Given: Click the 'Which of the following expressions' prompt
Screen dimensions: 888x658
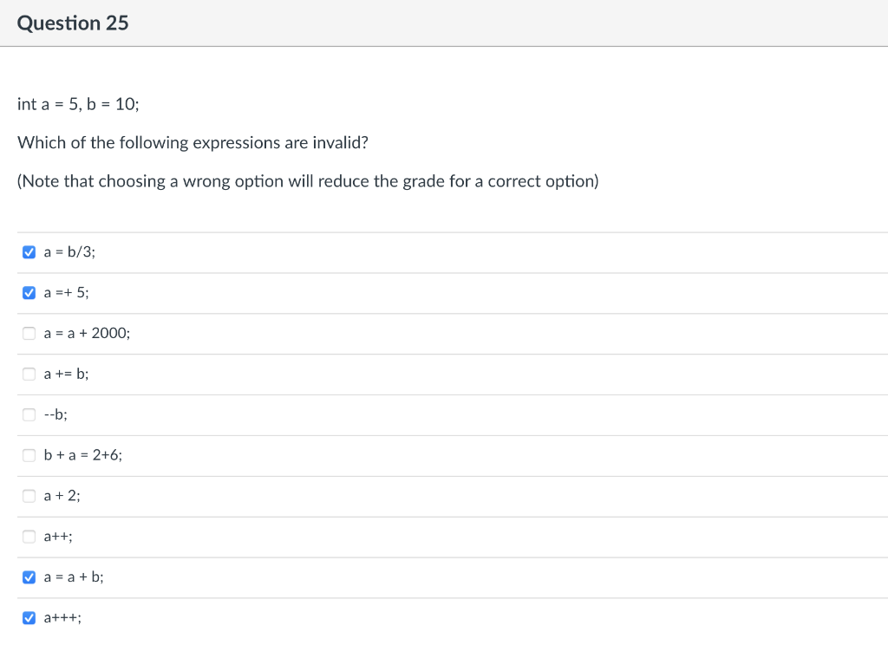Looking at the screenshot, I should point(193,142).
